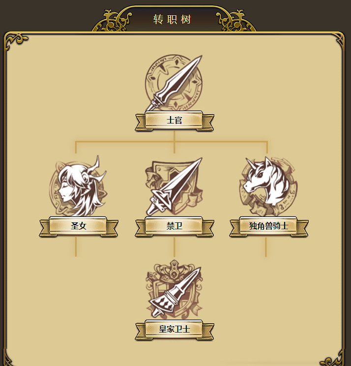Click the 转职树 title header
Image resolution: width=351 pixels, height=366 pixels.
tap(172, 19)
